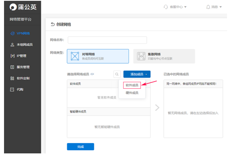248x155 pixels.
Task: Select the 集散网络 network type
Action: point(164,56)
